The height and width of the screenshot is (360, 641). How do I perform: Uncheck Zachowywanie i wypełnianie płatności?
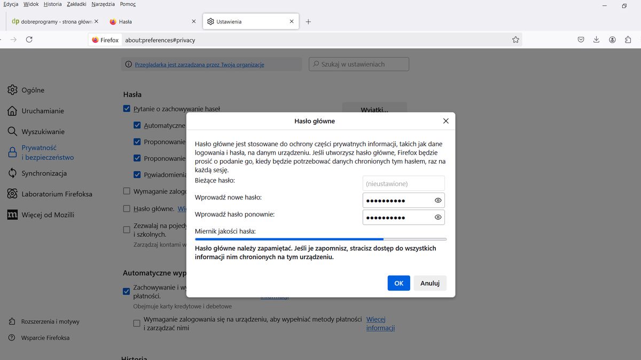pyautogui.click(x=126, y=291)
